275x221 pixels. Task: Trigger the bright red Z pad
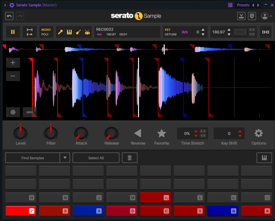(x=21, y=211)
